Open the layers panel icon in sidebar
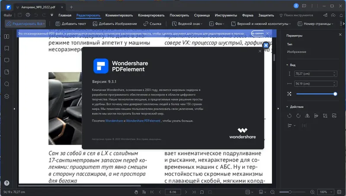The width and height of the screenshot is (346, 196). pyautogui.click(x=6, y=96)
